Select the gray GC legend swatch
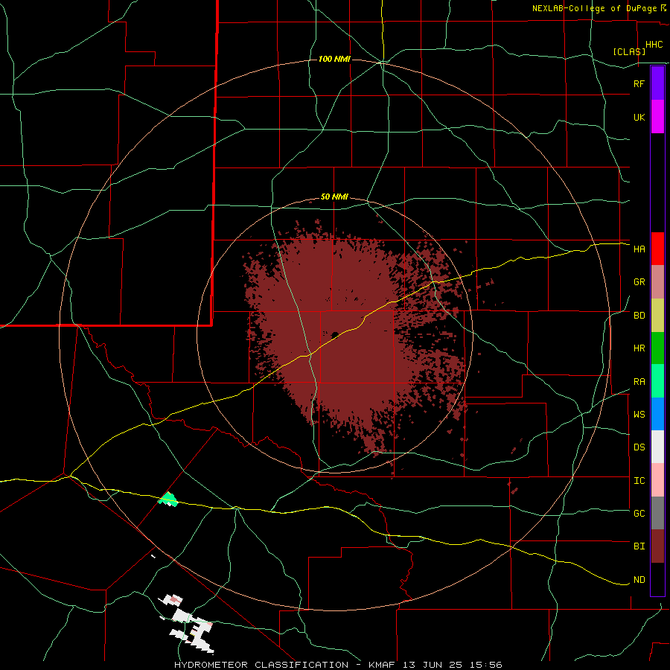 (x=657, y=513)
